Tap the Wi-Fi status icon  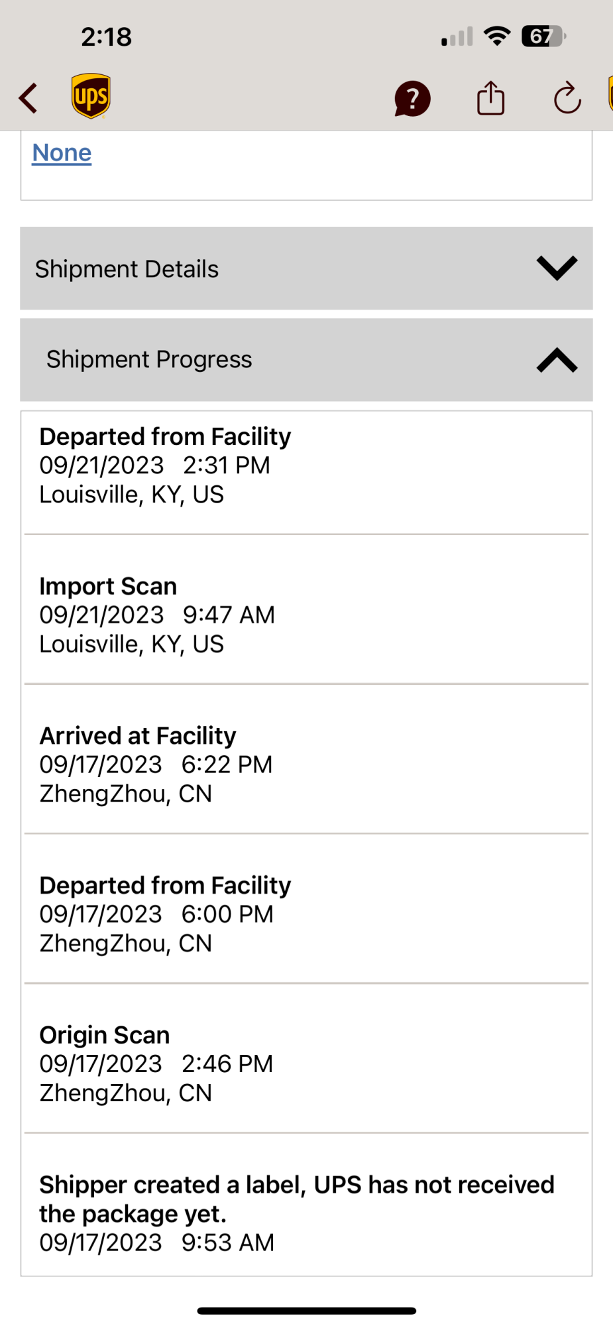497,36
